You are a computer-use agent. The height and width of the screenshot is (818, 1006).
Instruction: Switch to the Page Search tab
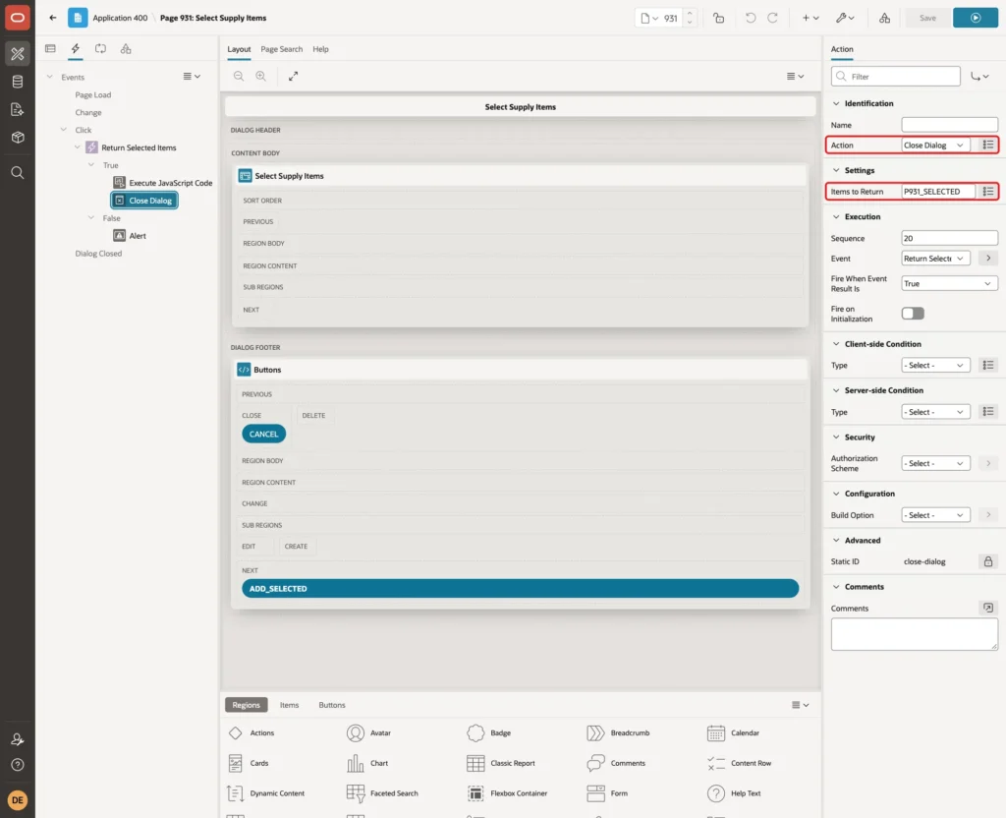[281, 49]
